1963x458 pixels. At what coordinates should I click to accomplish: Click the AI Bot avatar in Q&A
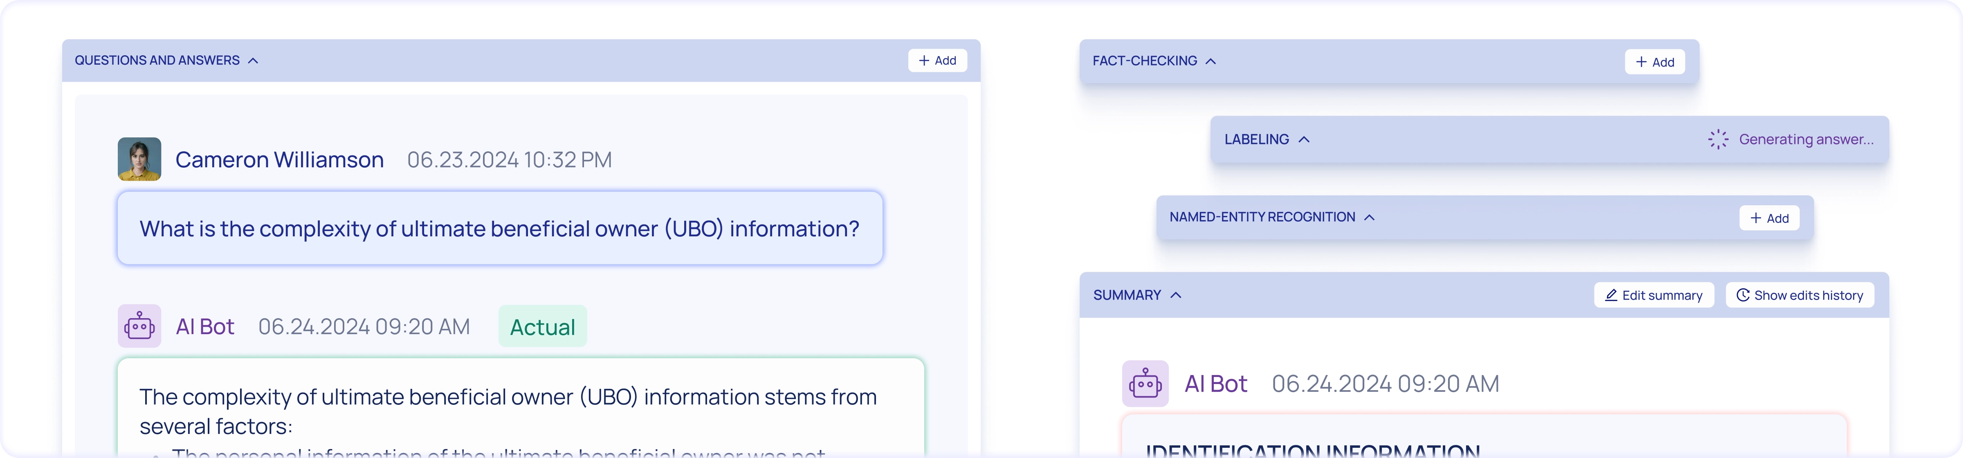(x=139, y=326)
